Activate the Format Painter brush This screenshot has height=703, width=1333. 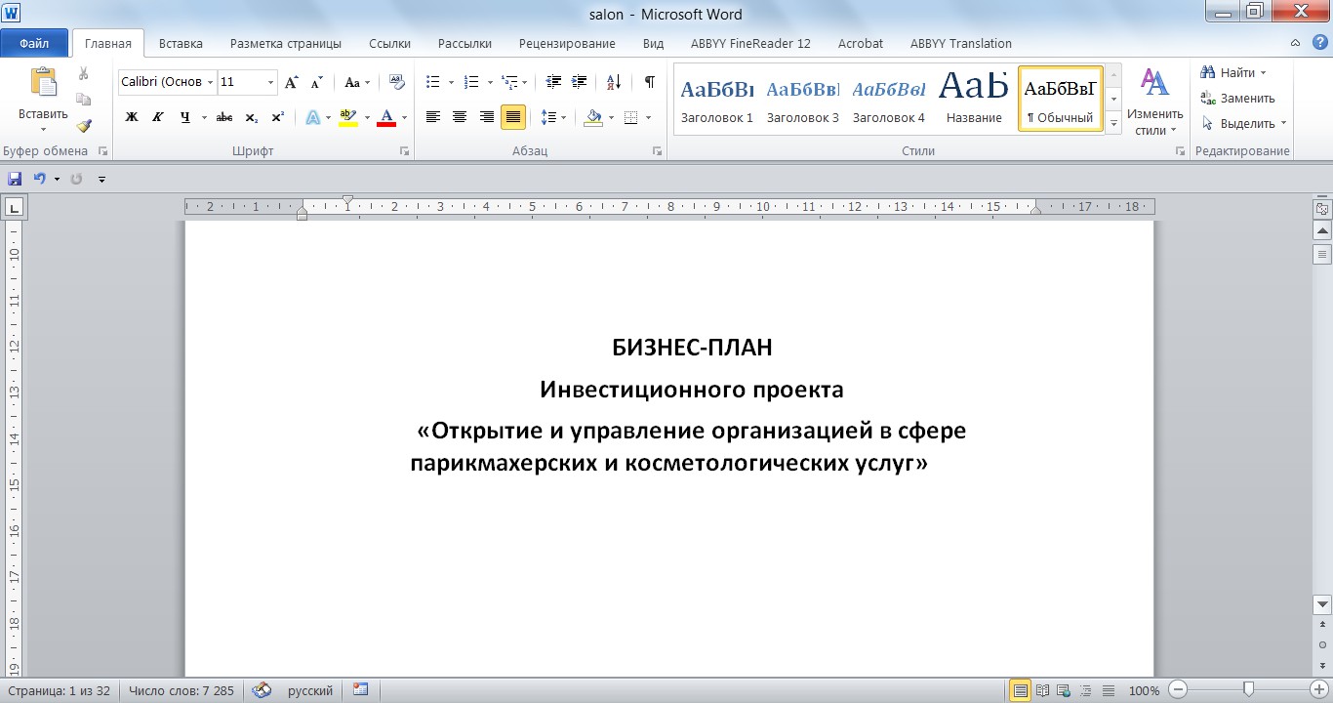84,125
